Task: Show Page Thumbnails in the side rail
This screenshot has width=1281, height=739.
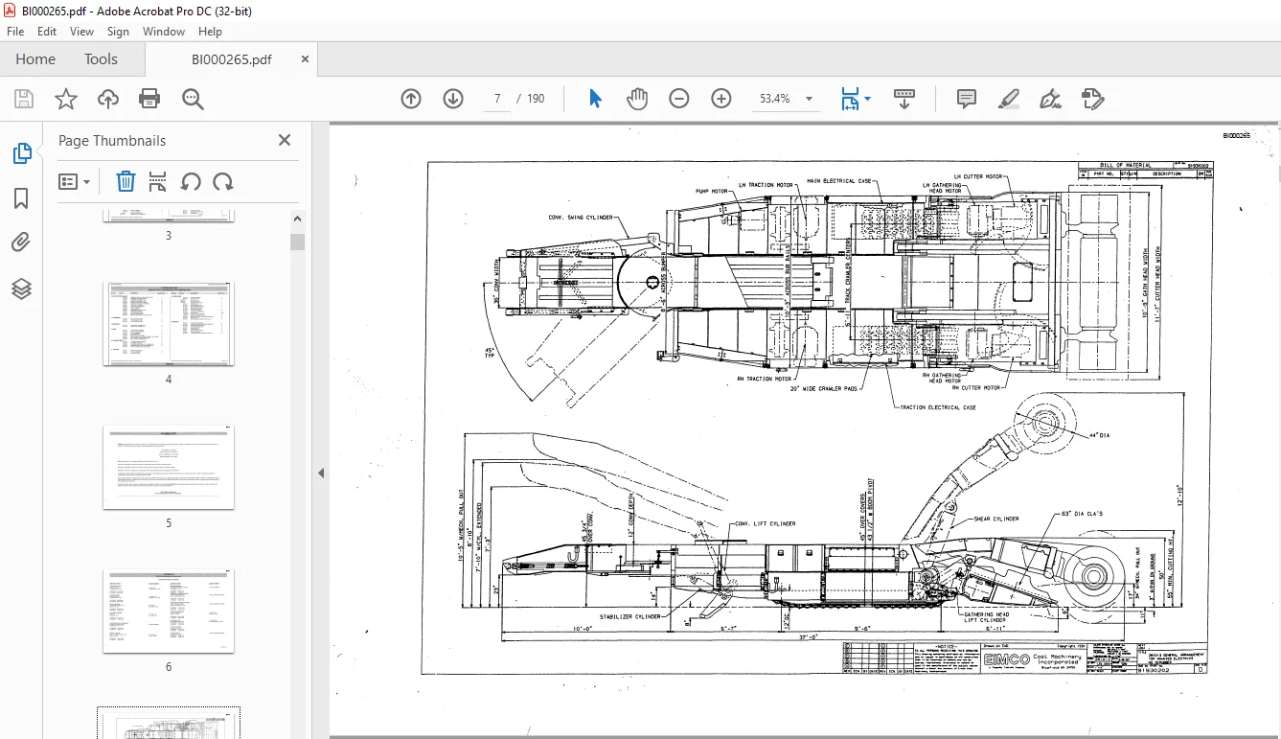Action: point(21,153)
